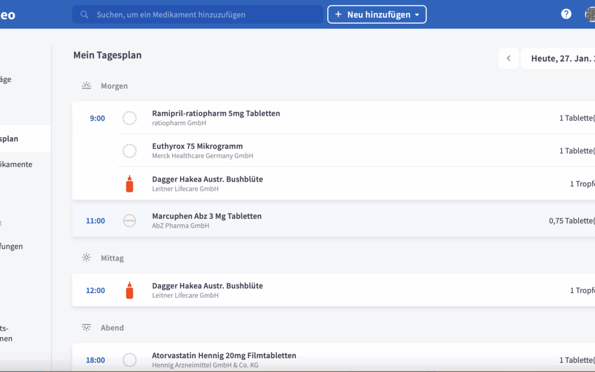Open the help question mark icon
The width and height of the screenshot is (595, 372).
566,14
